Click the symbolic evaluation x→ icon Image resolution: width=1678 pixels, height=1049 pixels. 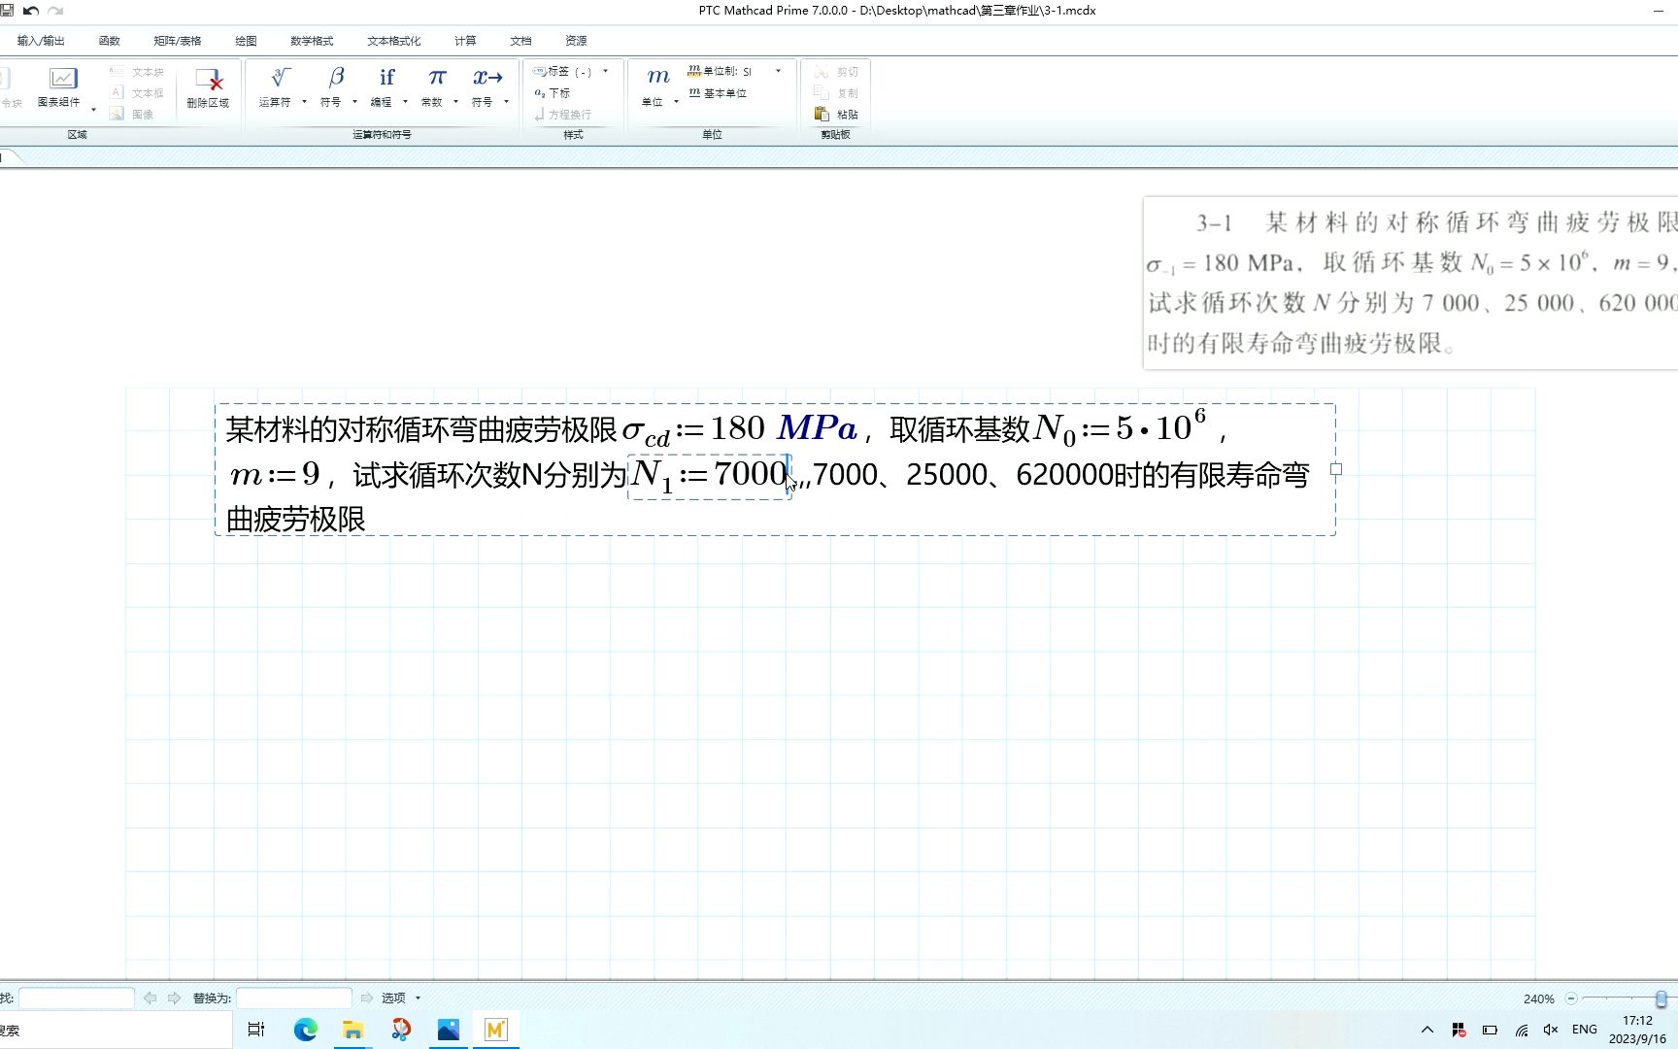pos(487,78)
